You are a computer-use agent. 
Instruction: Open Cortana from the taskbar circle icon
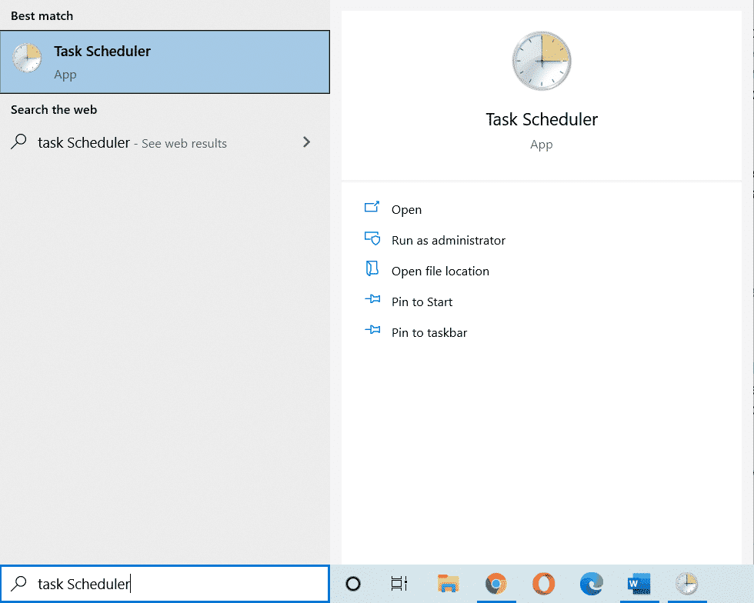tap(353, 584)
